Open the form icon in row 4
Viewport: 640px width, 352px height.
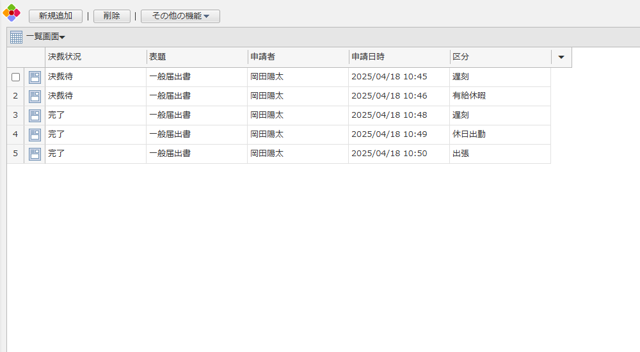35,135
